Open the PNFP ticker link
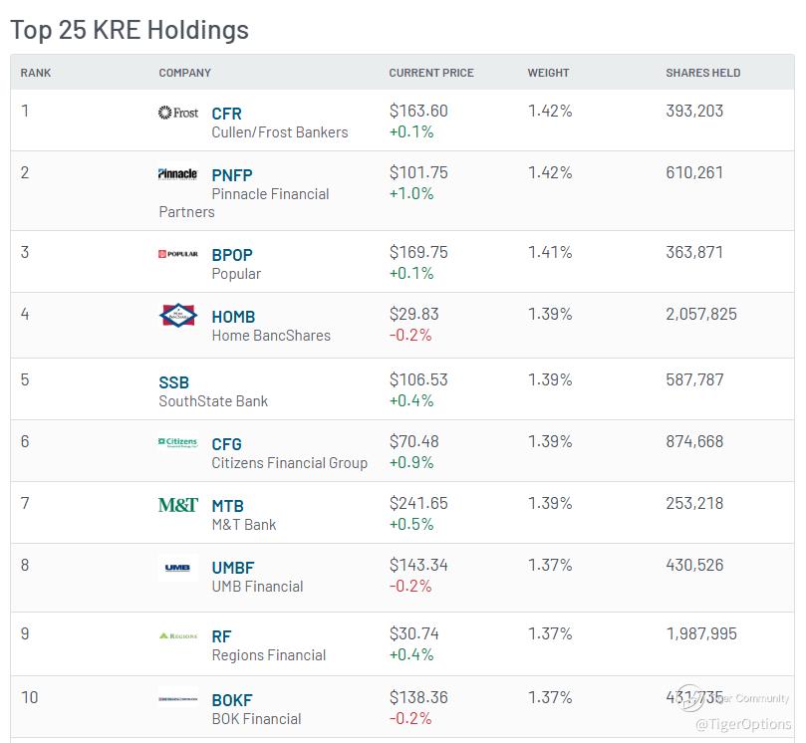806x743 pixels. coord(232,175)
